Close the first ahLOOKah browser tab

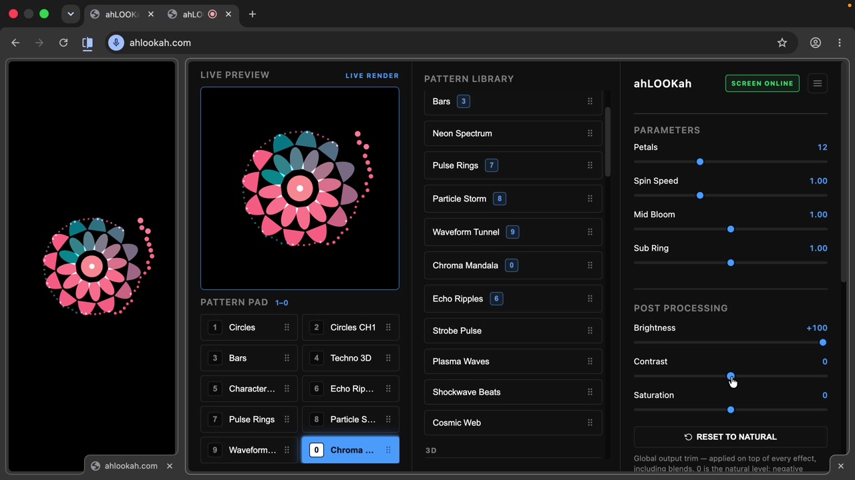point(151,14)
